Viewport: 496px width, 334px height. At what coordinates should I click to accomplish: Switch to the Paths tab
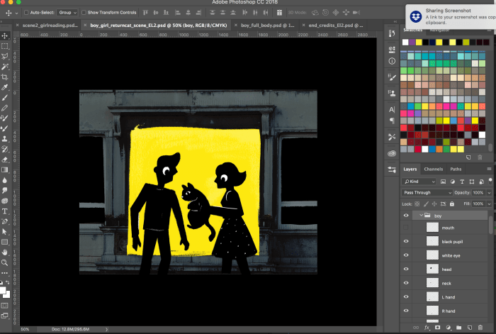pyautogui.click(x=456, y=169)
